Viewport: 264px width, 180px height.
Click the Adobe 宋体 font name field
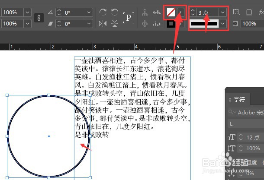click(x=251, y=112)
